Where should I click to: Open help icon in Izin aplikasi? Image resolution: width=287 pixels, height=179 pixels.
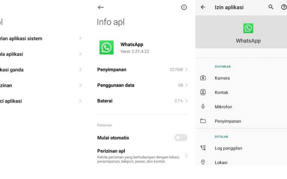coord(284,7)
